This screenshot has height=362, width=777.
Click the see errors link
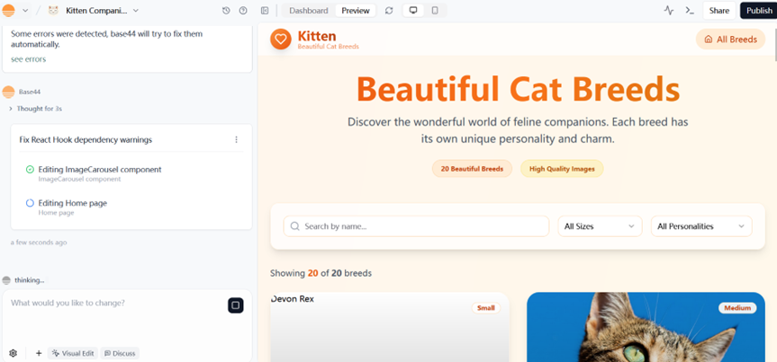point(28,59)
